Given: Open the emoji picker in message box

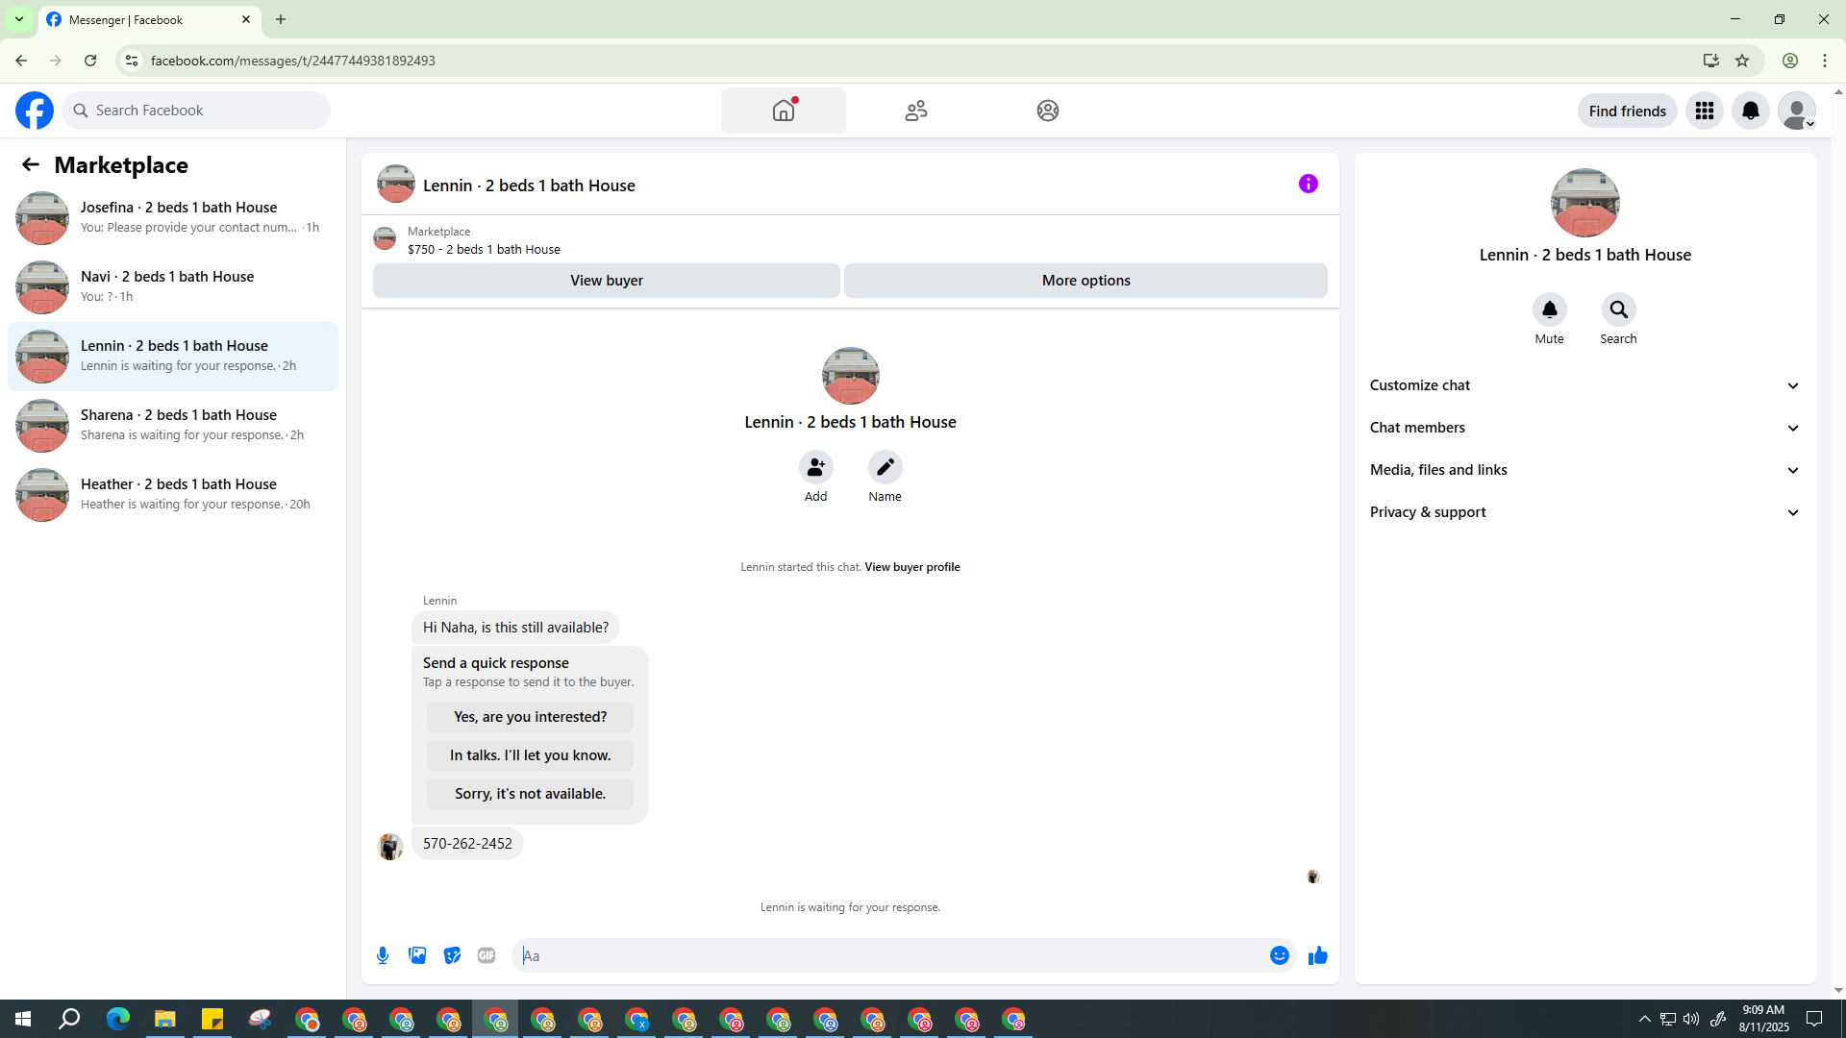Looking at the screenshot, I should pos(1279,955).
